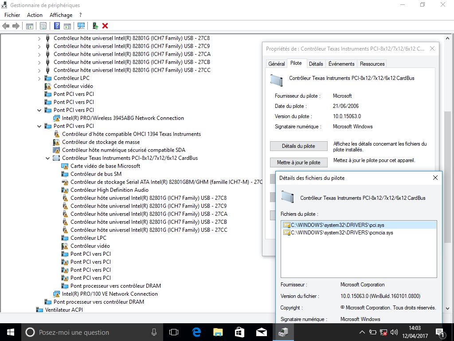Expand the USB - 27CC controller at the top
The height and width of the screenshot is (341, 454).
(x=39, y=70)
